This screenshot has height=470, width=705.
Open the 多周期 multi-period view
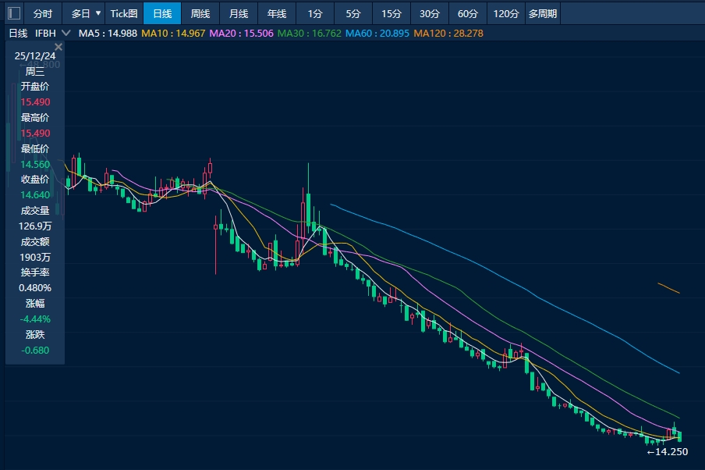[x=543, y=13]
